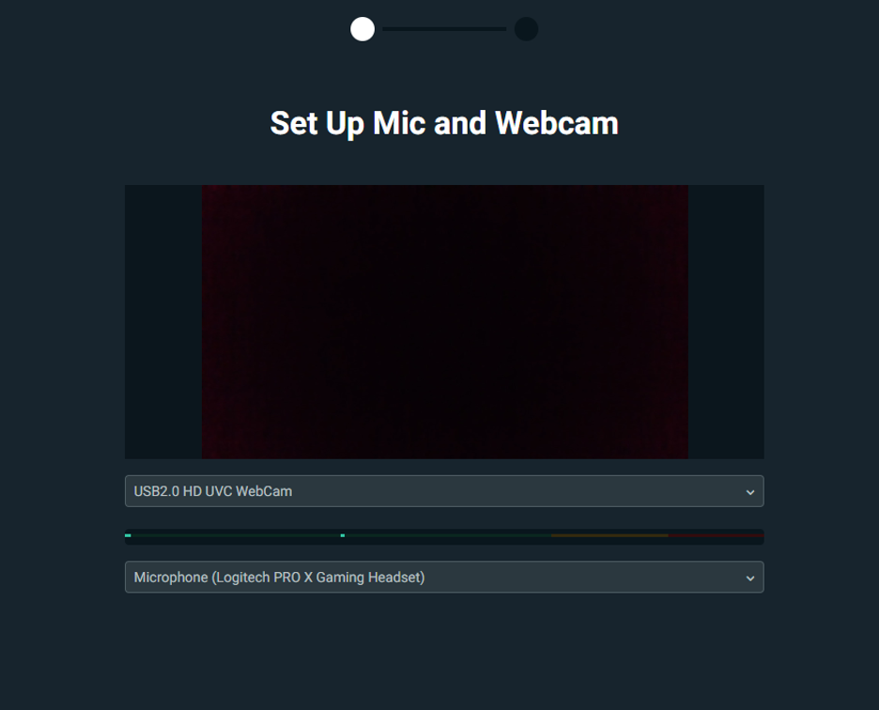Click the teal level block at the meter's start
Viewport: 879px width, 710px height.
point(128,535)
